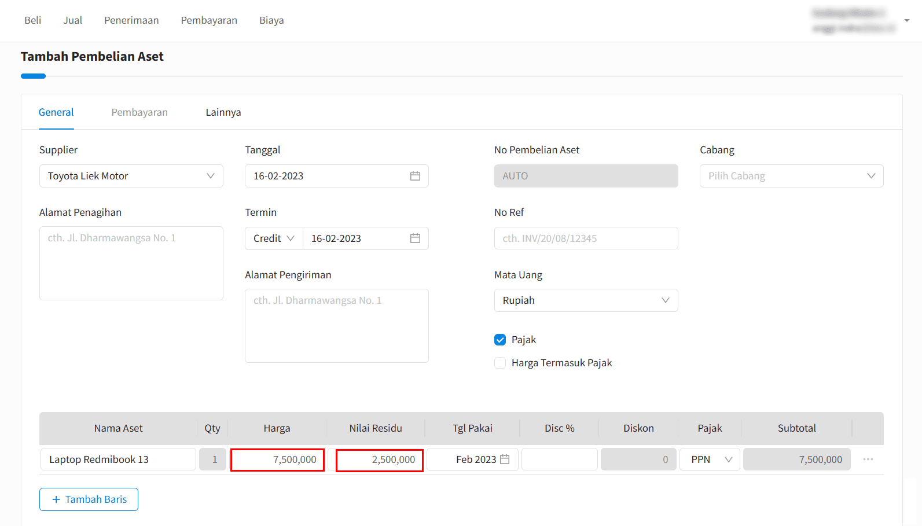This screenshot has height=526, width=922.
Task: Click the No Pembelian Aset AUTO field
Action: (x=586, y=176)
